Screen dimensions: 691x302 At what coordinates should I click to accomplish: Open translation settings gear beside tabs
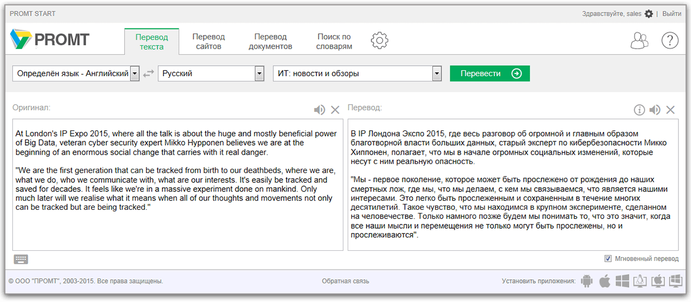point(380,40)
